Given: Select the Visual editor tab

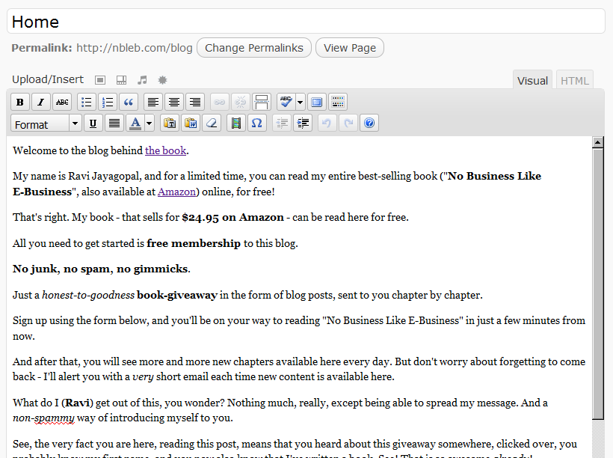Looking at the screenshot, I should (x=532, y=81).
